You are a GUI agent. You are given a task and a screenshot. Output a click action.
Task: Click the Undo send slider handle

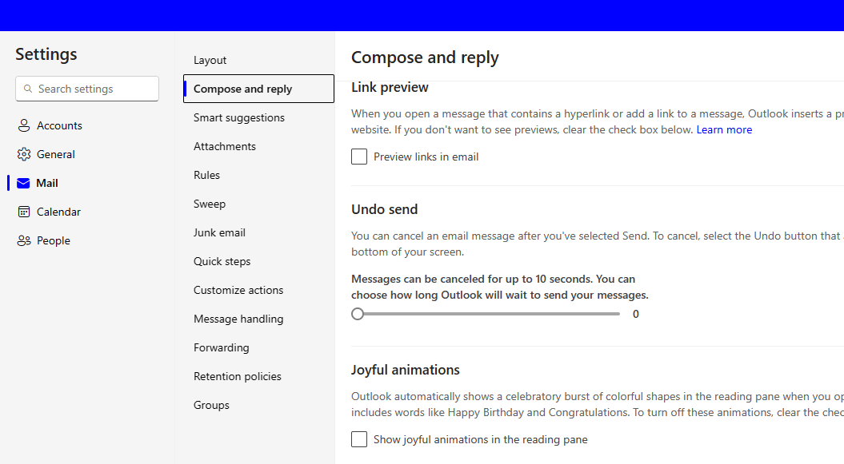pyautogui.click(x=358, y=314)
